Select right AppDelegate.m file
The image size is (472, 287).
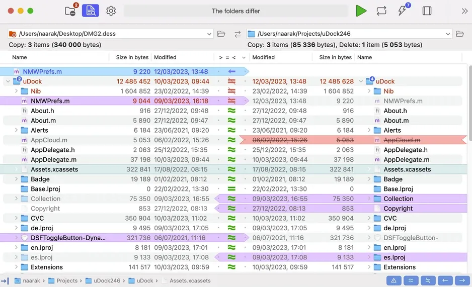(x=407, y=159)
